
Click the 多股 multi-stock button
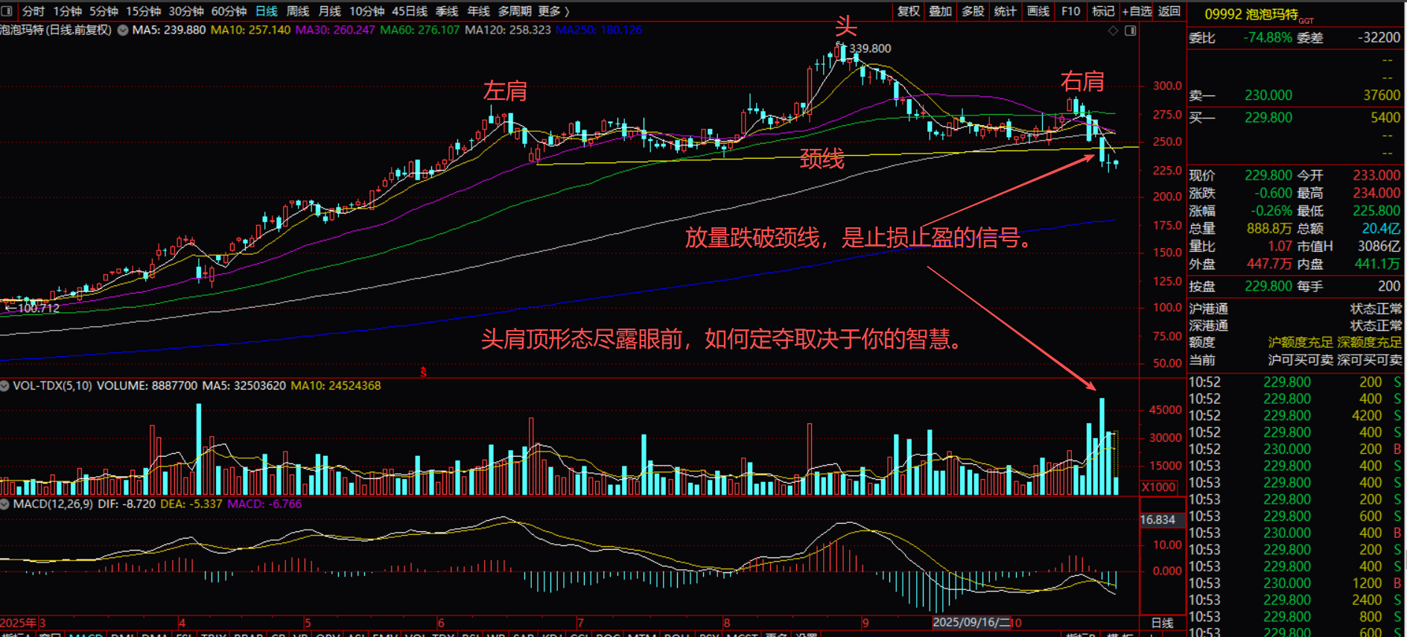973,11
